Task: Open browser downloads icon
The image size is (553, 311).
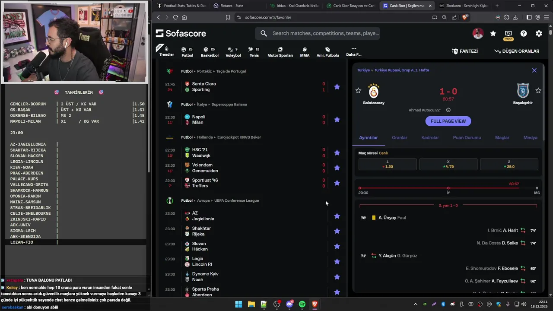Action: [x=515, y=17]
